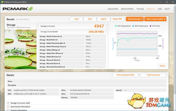Click View raw SystemInfo button
The width and height of the screenshot is (176, 111).
125,75
